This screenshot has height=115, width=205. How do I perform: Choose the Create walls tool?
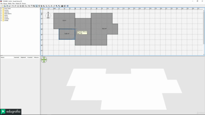[34, 6]
